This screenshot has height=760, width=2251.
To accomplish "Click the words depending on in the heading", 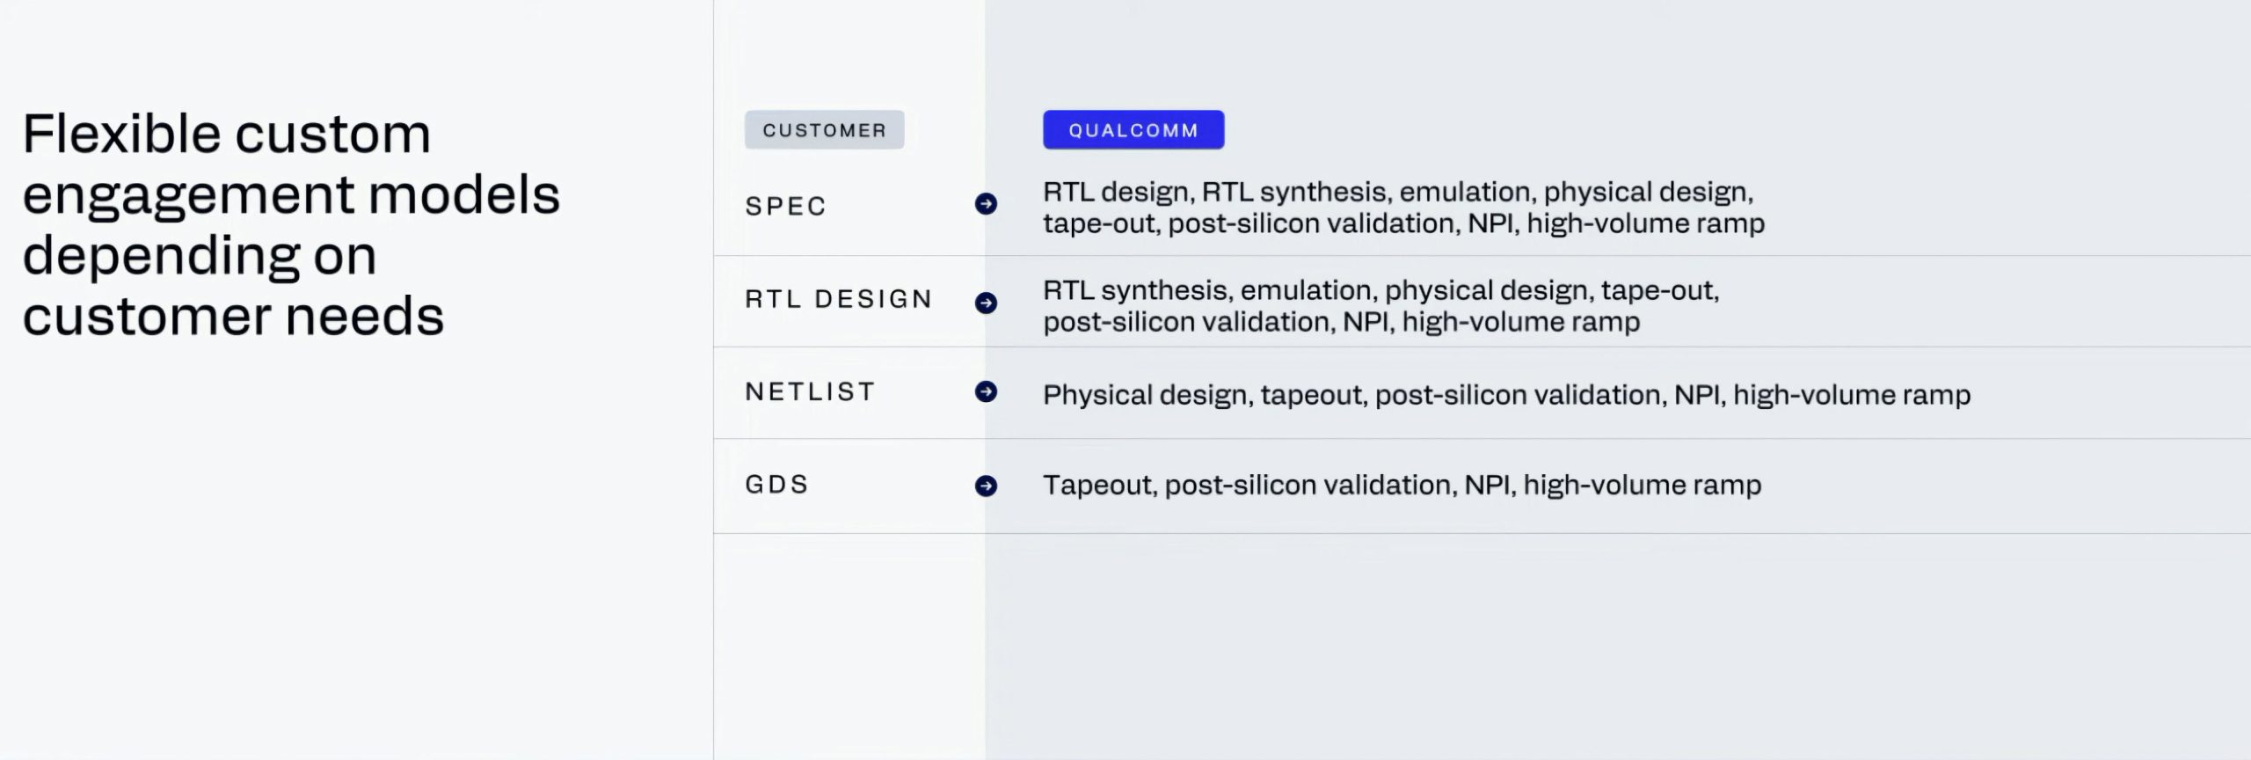I will [x=200, y=257].
